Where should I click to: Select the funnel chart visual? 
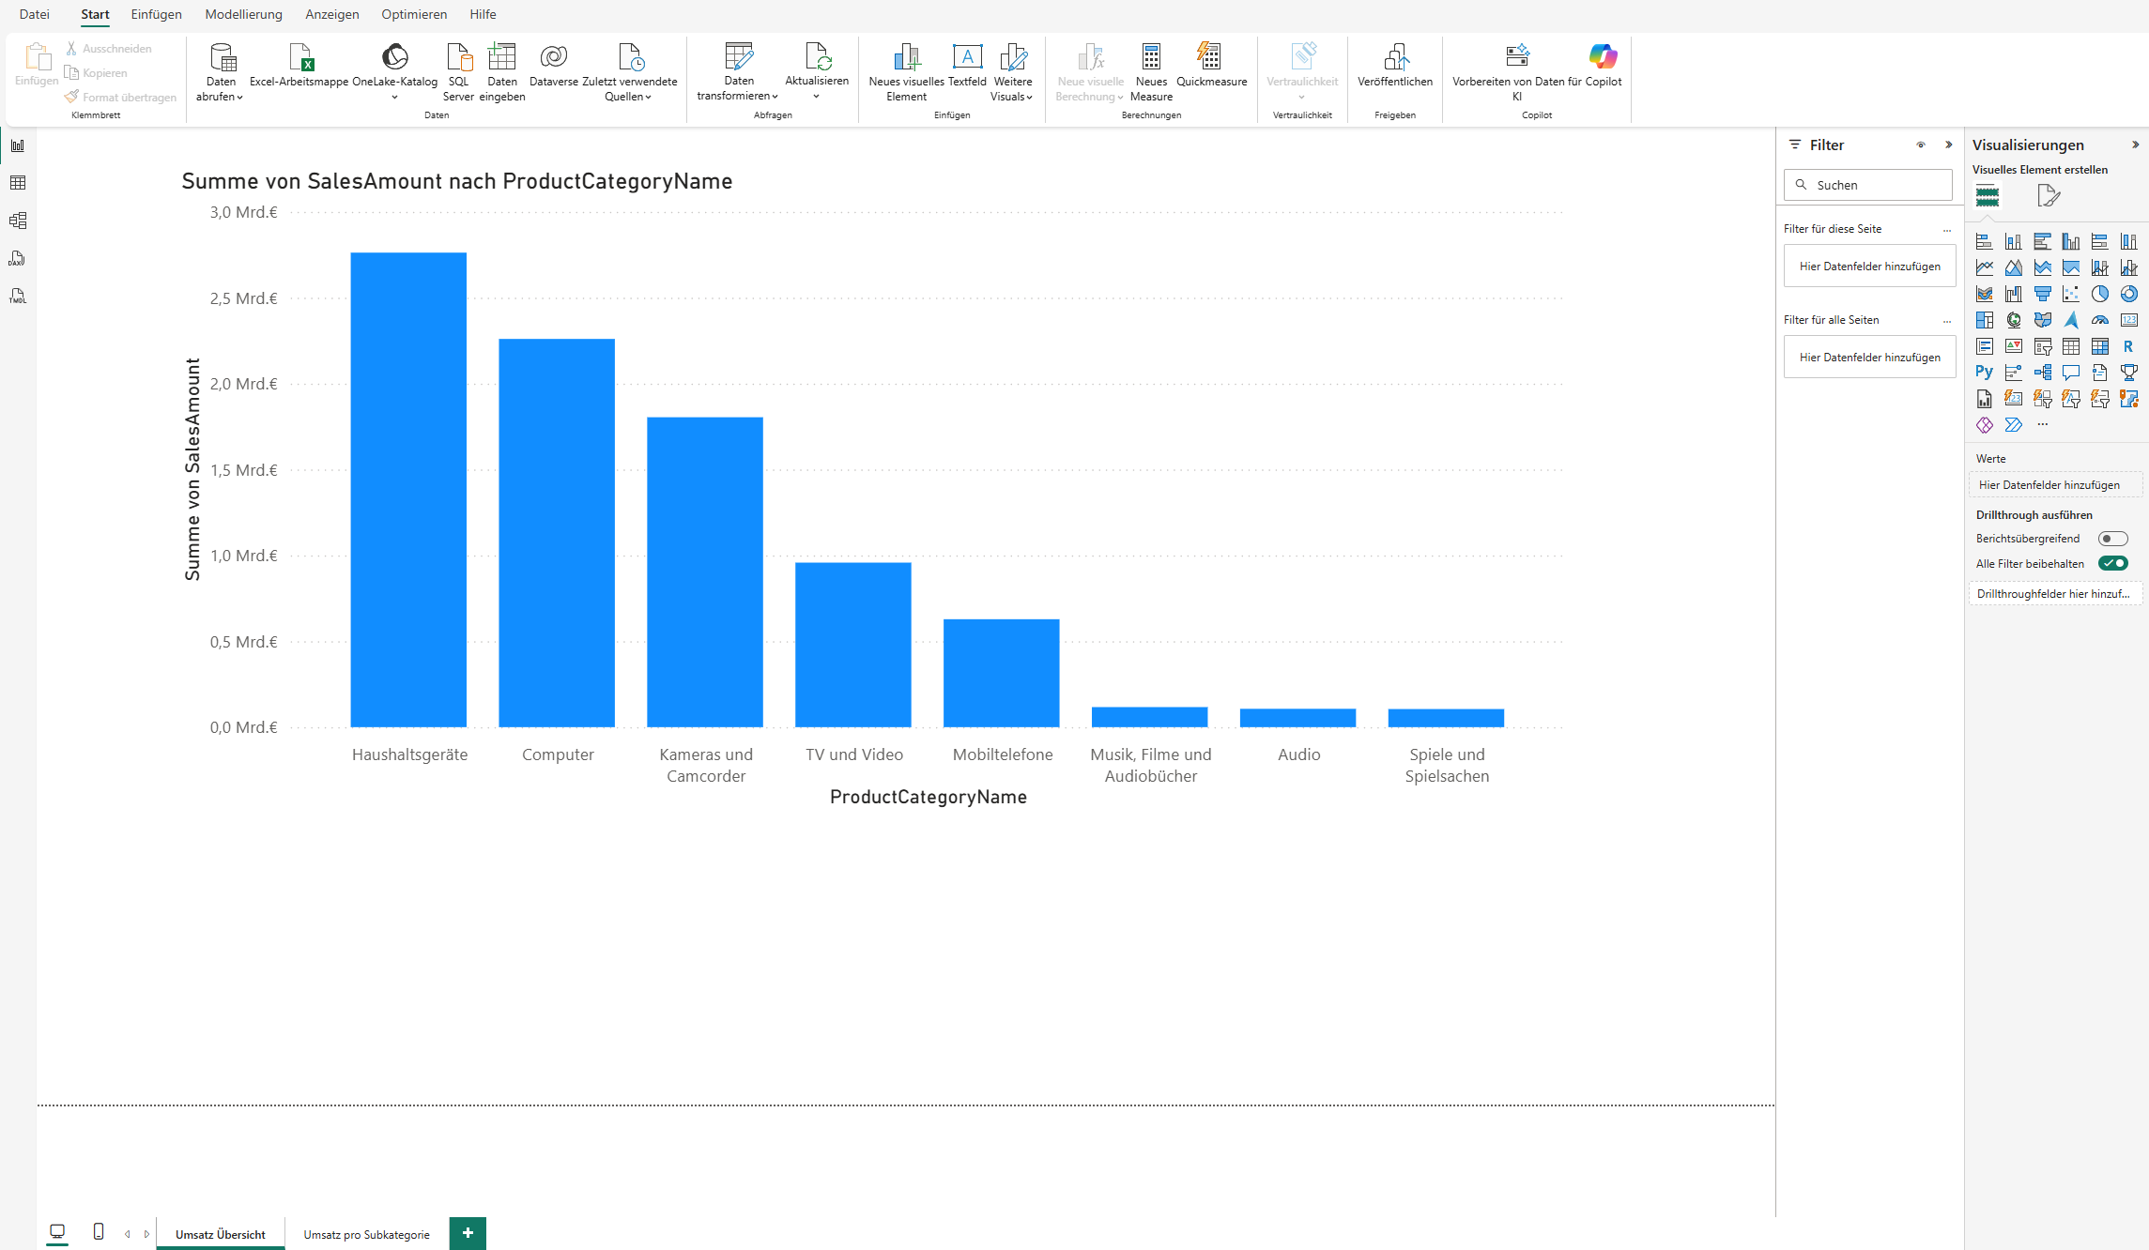(2043, 294)
